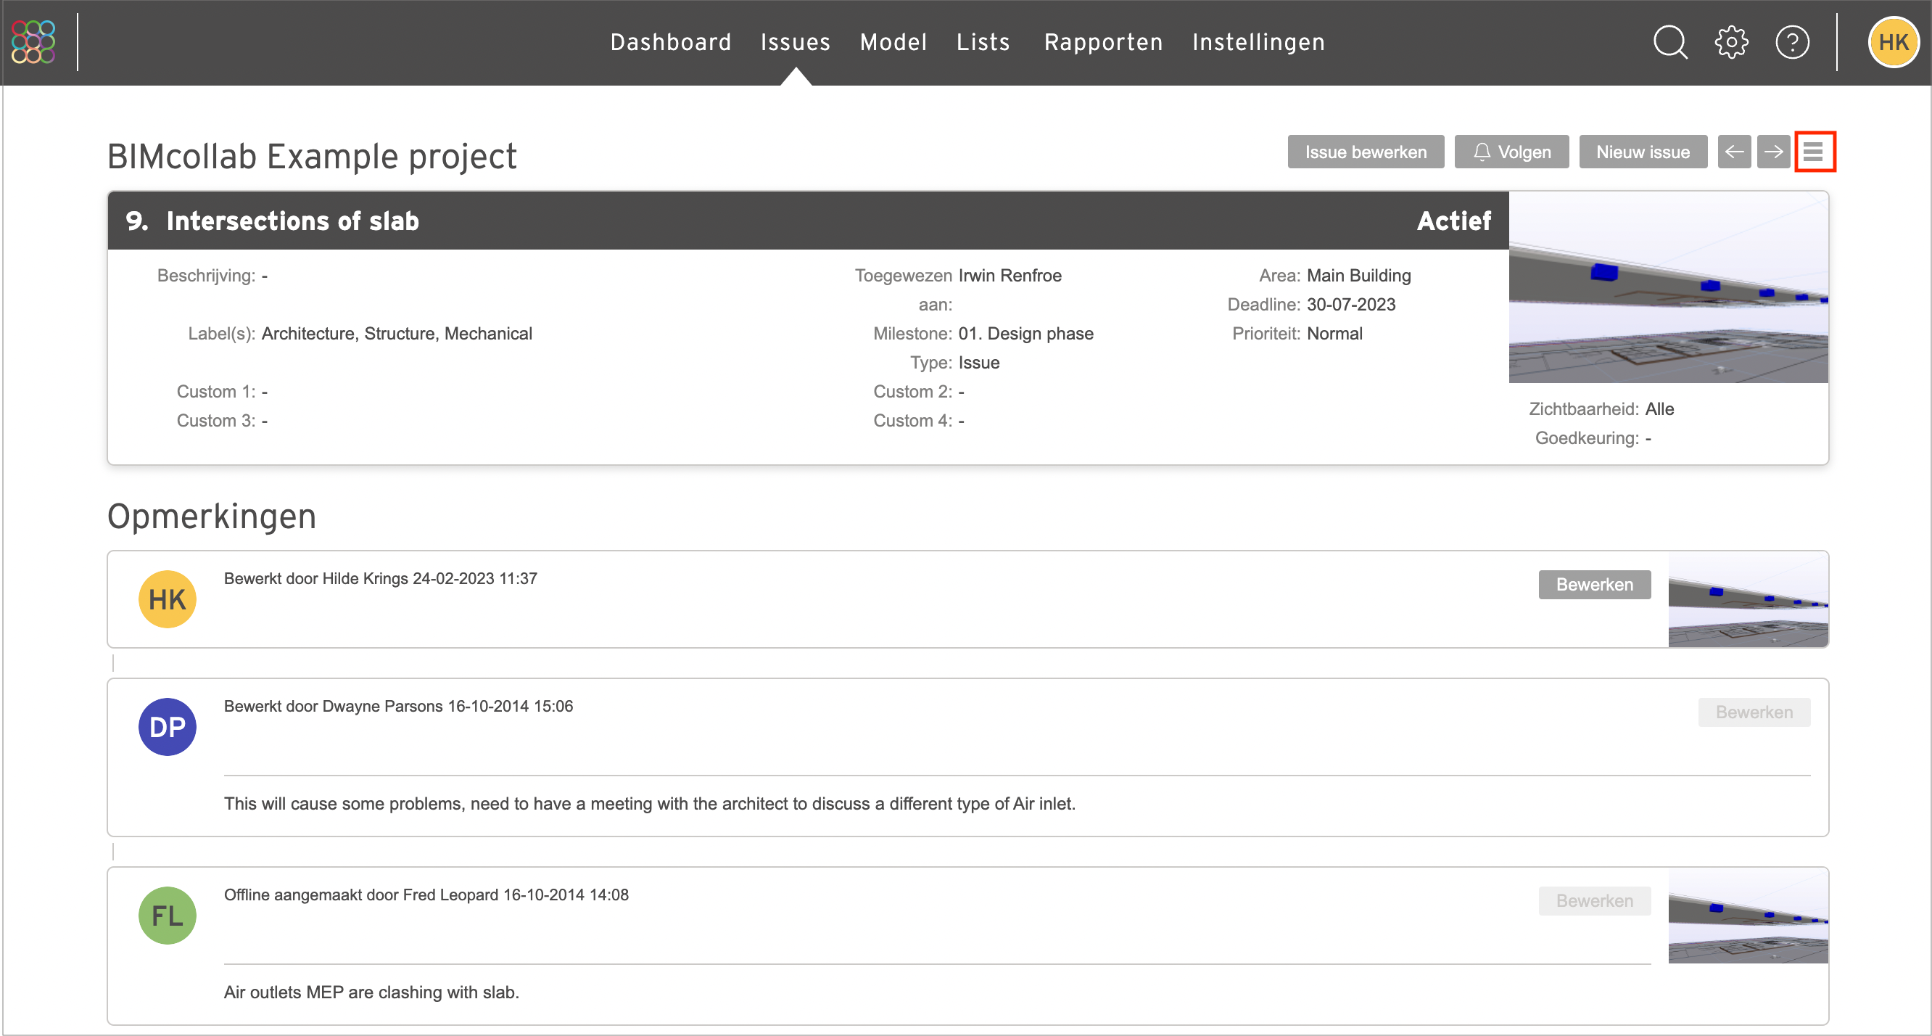1932x1036 pixels.
Task: Click the Issue bewerken button
Action: pos(1366,152)
